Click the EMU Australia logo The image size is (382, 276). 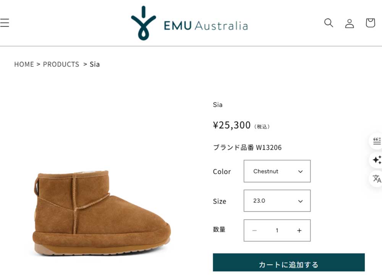pyautogui.click(x=189, y=23)
